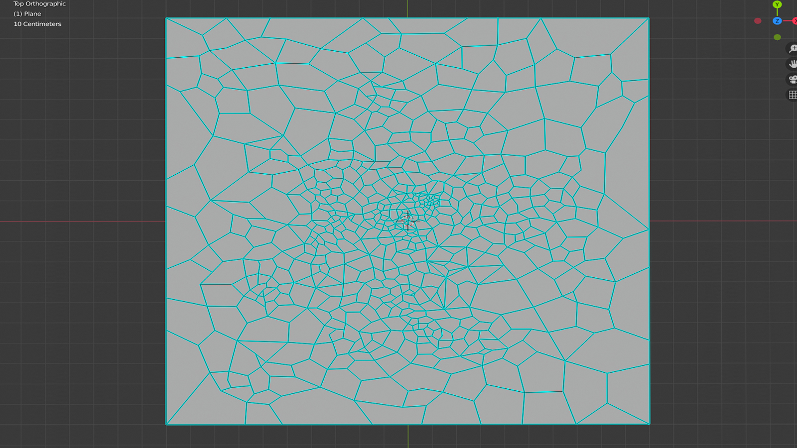The width and height of the screenshot is (797, 448).
Task: Click the blue Z axis on the navigation gizmo
Action: (777, 21)
